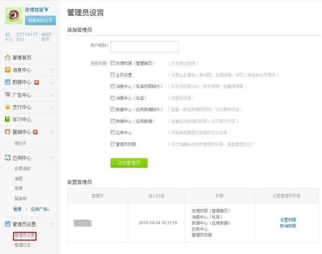Expand the 广告中心 section chevron
Viewport: 322px width, 254px height.
click(52, 95)
